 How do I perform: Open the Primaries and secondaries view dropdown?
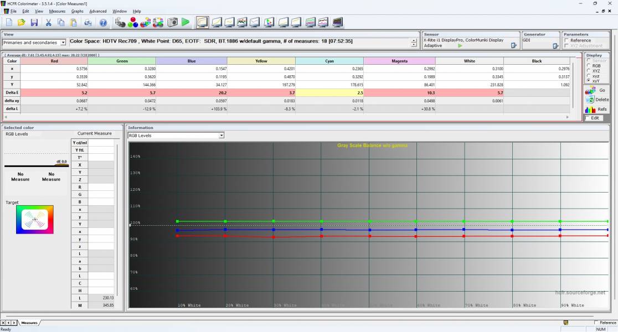[x=63, y=43]
